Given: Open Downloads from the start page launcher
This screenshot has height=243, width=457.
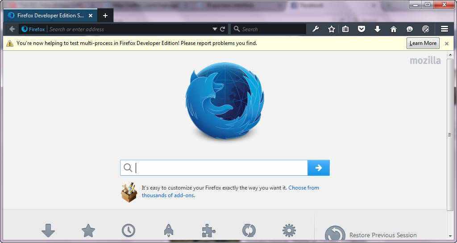Looking at the screenshot, I should click(48, 231).
